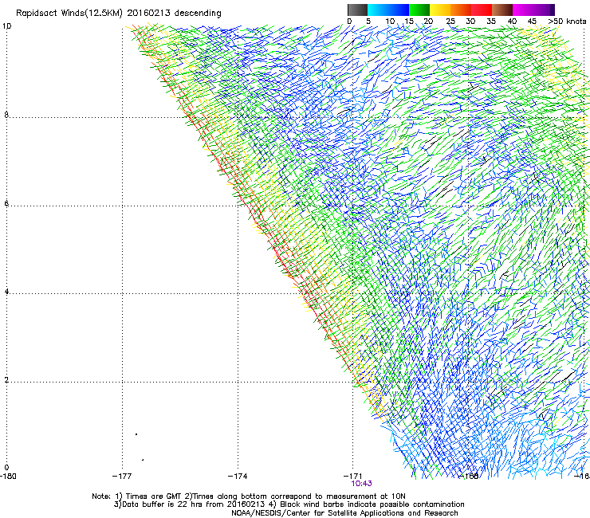Click the longitude label '-174'
This screenshot has height=518, width=590.
pos(238,477)
